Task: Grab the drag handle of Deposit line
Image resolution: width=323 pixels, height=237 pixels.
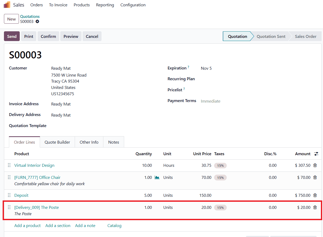Action: 9,195
